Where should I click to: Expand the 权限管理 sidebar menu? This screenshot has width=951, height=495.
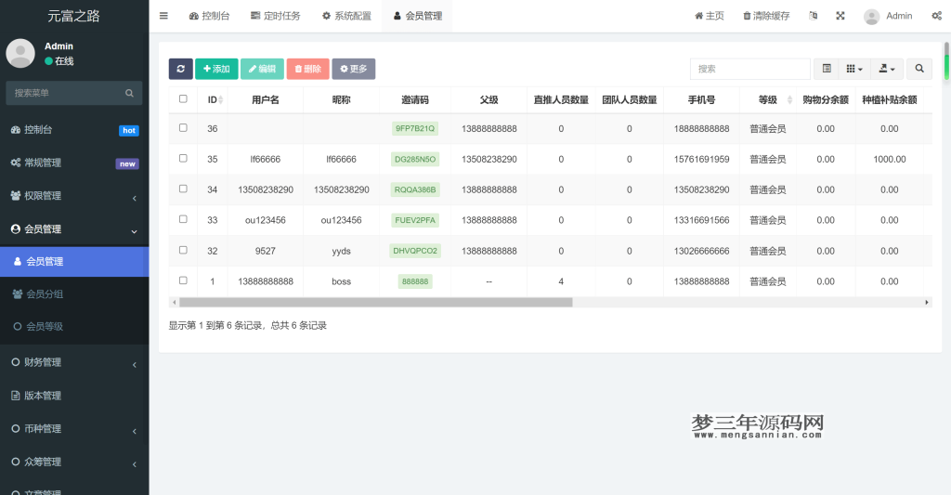click(74, 196)
